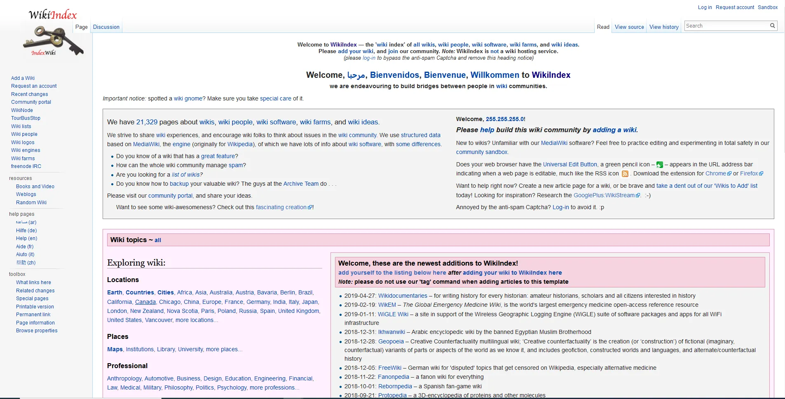
Task: Open Random Wiki from the sidebar
Action: click(31, 202)
